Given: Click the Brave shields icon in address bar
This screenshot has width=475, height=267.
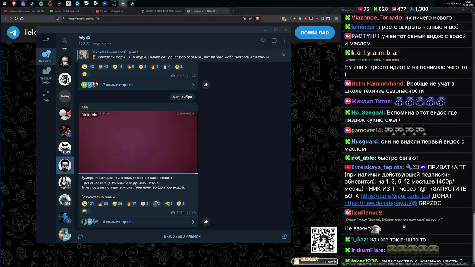Looking at the screenshot, I should 258,19.
